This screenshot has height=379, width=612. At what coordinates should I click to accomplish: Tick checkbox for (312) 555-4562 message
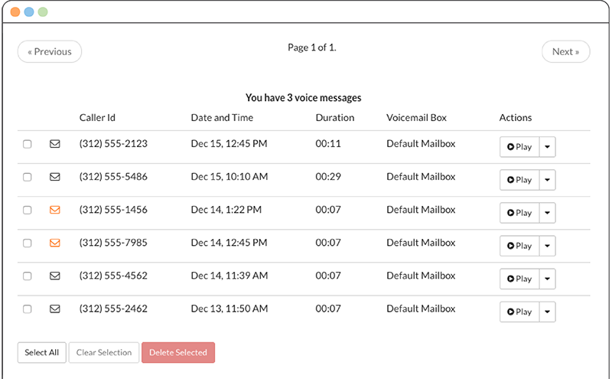[x=28, y=276]
